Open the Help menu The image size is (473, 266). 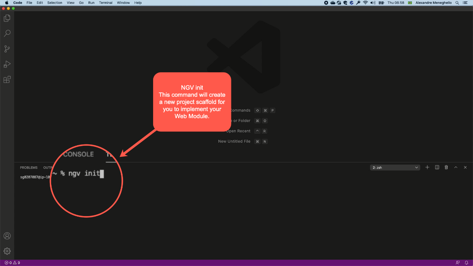(x=138, y=3)
